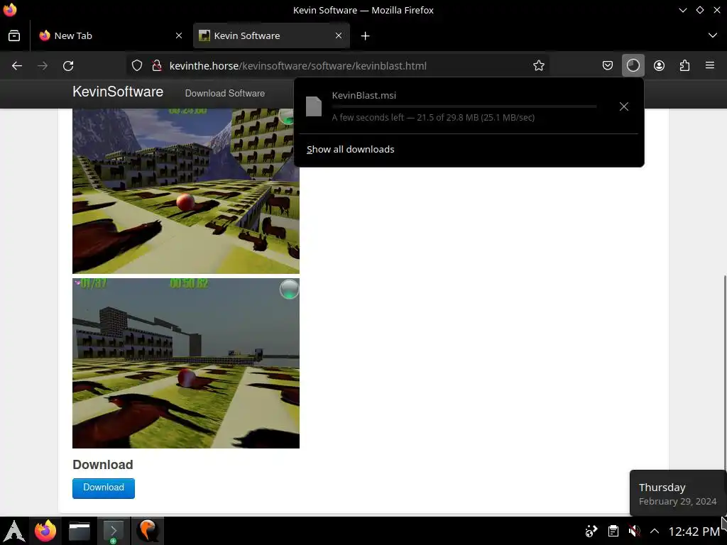Click the KevinBlast.msi download progress bar

click(x=464, y=106)
